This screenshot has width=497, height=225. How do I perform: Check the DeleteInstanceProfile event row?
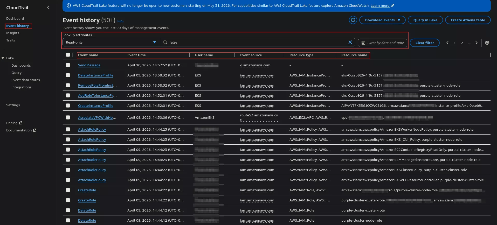coord(68,75)
